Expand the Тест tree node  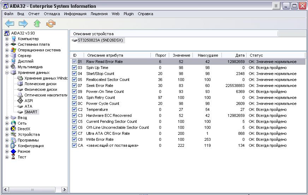coord(7,157)
